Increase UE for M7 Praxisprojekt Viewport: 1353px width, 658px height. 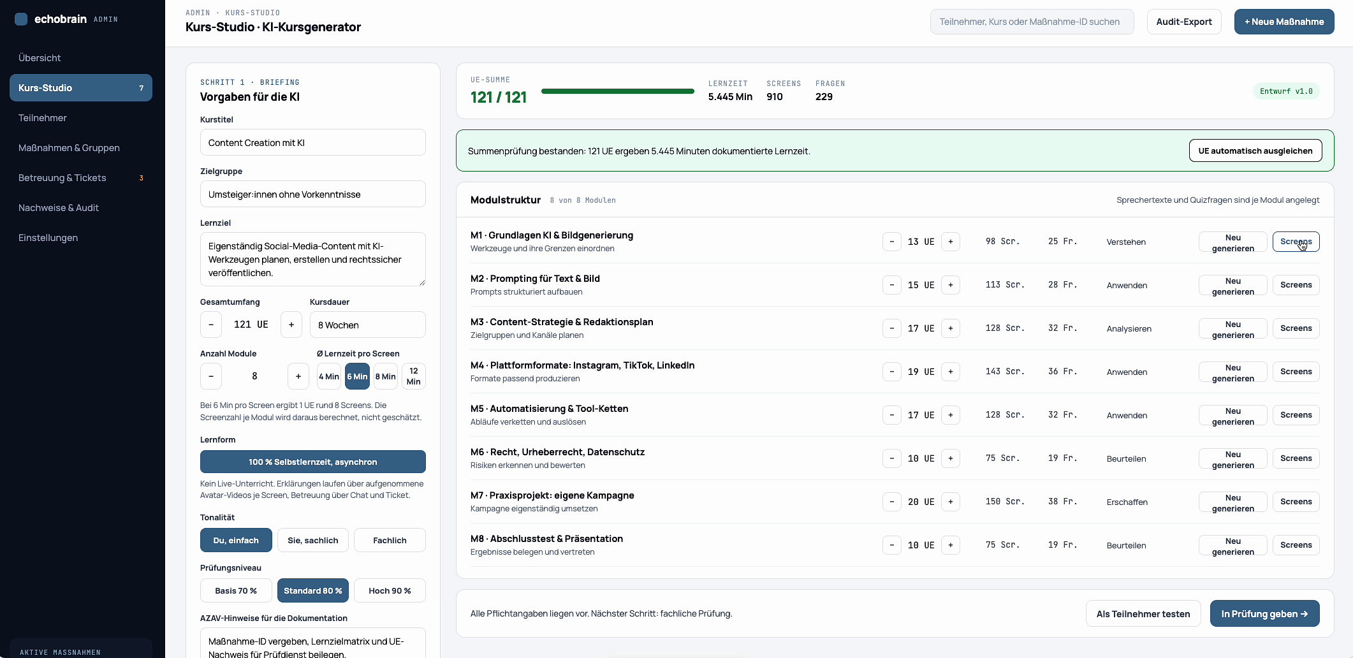[x=951, y=502]
